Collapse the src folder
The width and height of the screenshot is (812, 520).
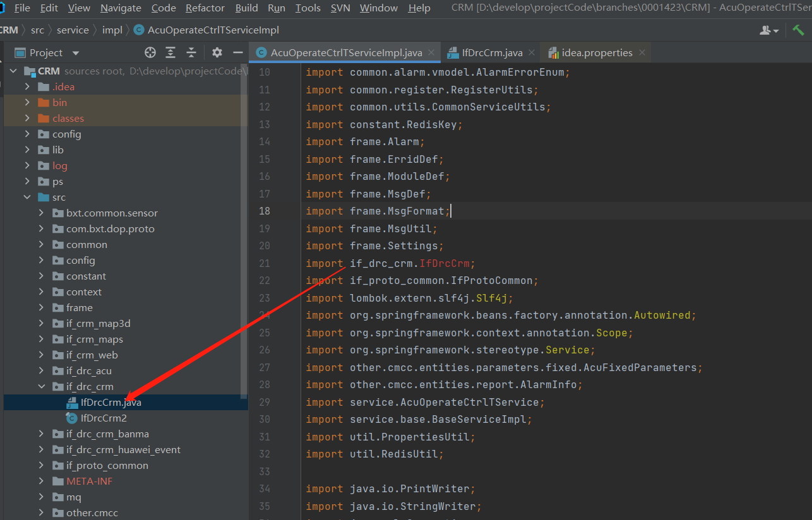27,197
